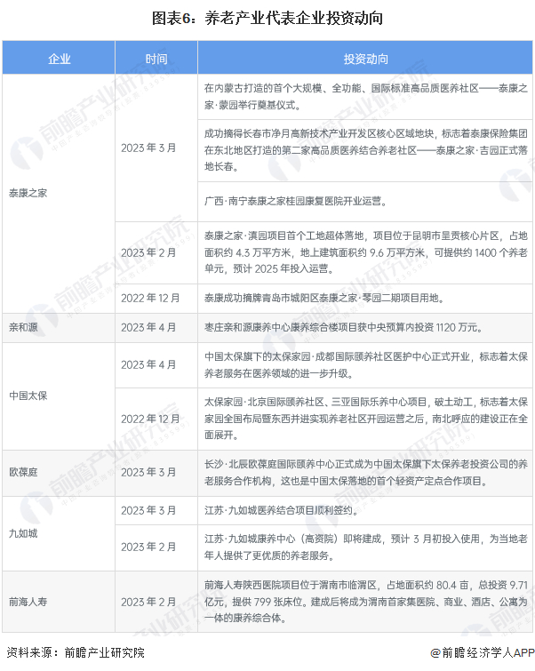Click the 企业 column header
Viewport: 535px width, 671px height.
pos(59,58)
